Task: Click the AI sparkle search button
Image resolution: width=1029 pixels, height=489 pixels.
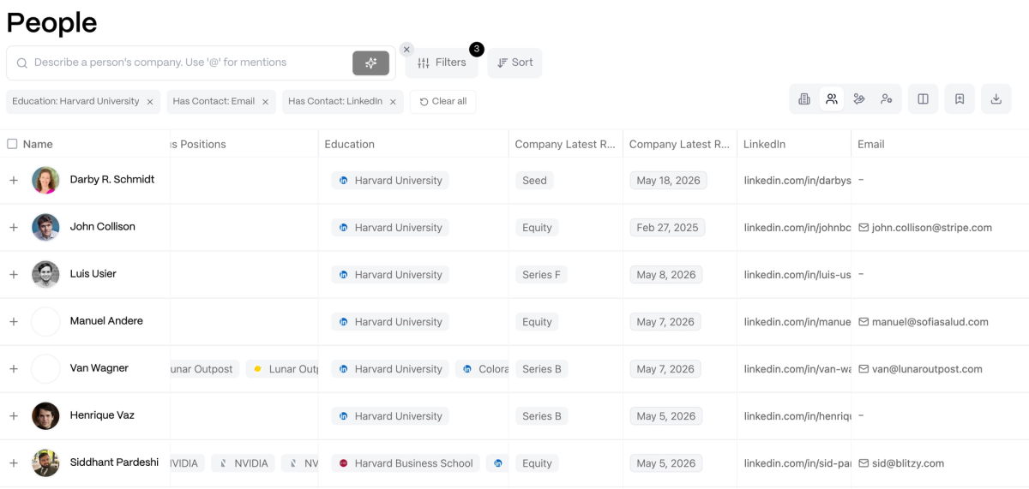Action: click(x=370, y=63)
